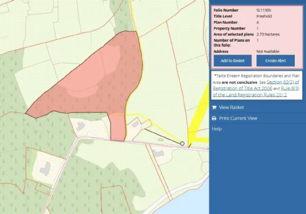This screenshot has width=306, height=214.
Task: Click the folio number value SL11305
Action: 265,10
